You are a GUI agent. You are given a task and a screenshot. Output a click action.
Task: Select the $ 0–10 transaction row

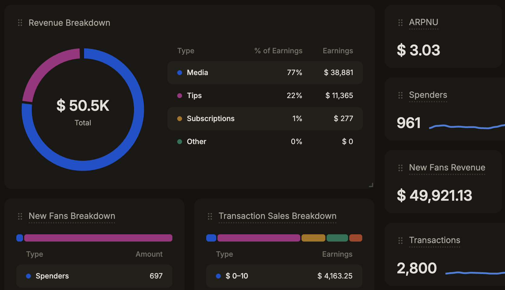click(x=284, y=276)
